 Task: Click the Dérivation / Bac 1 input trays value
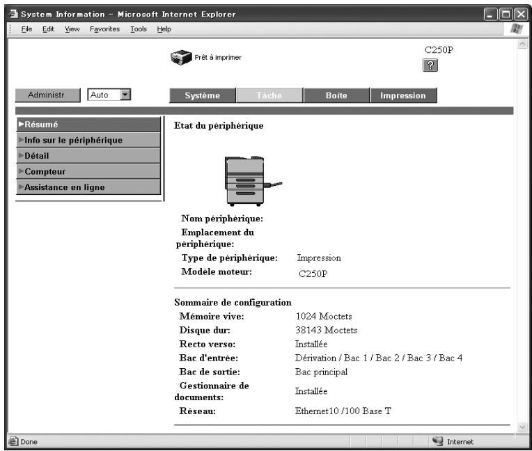[379, 358]
